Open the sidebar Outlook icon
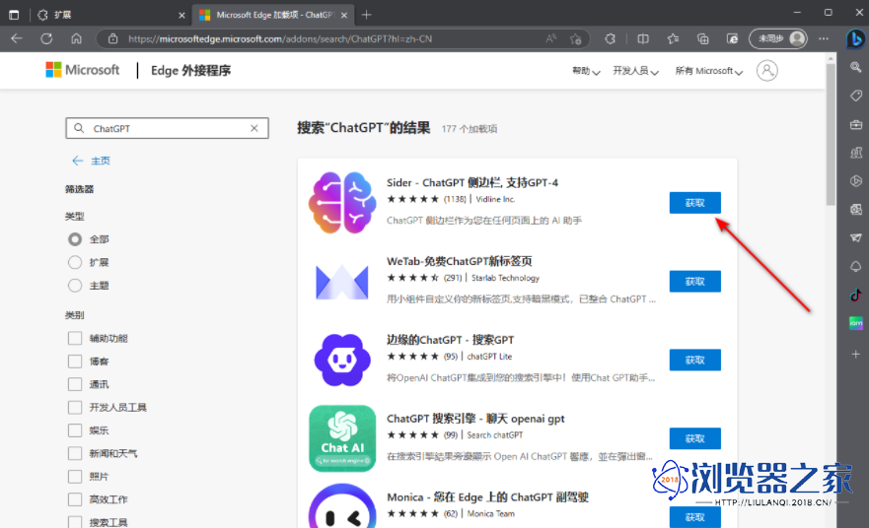This screenshot has height=528, width=869. coord(856,209)
